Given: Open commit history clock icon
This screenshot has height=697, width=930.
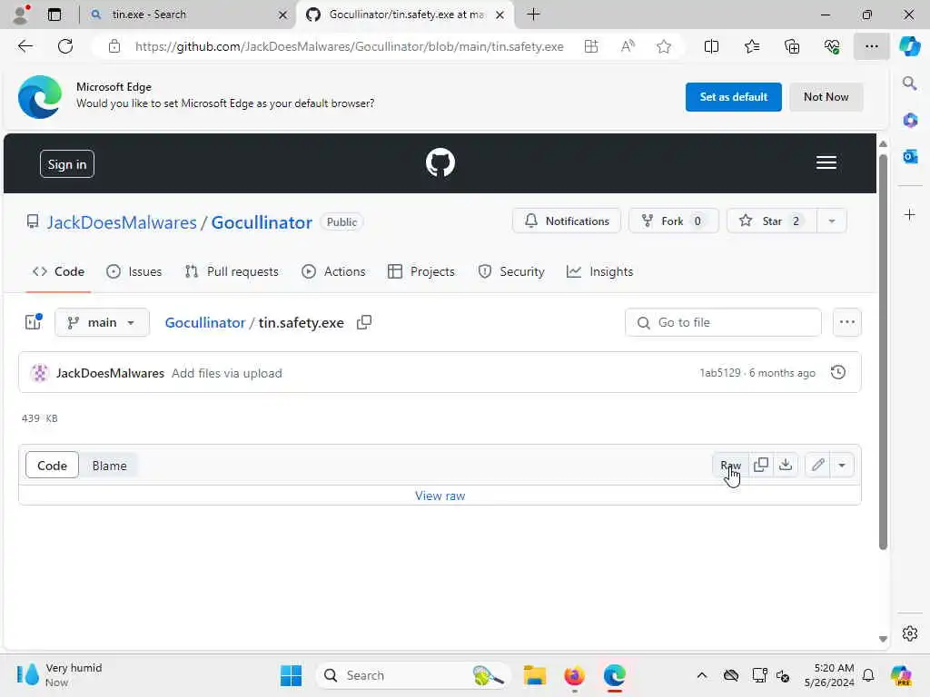Looking at the screenshot, I should pyautogui.click(x=837, y=372).
